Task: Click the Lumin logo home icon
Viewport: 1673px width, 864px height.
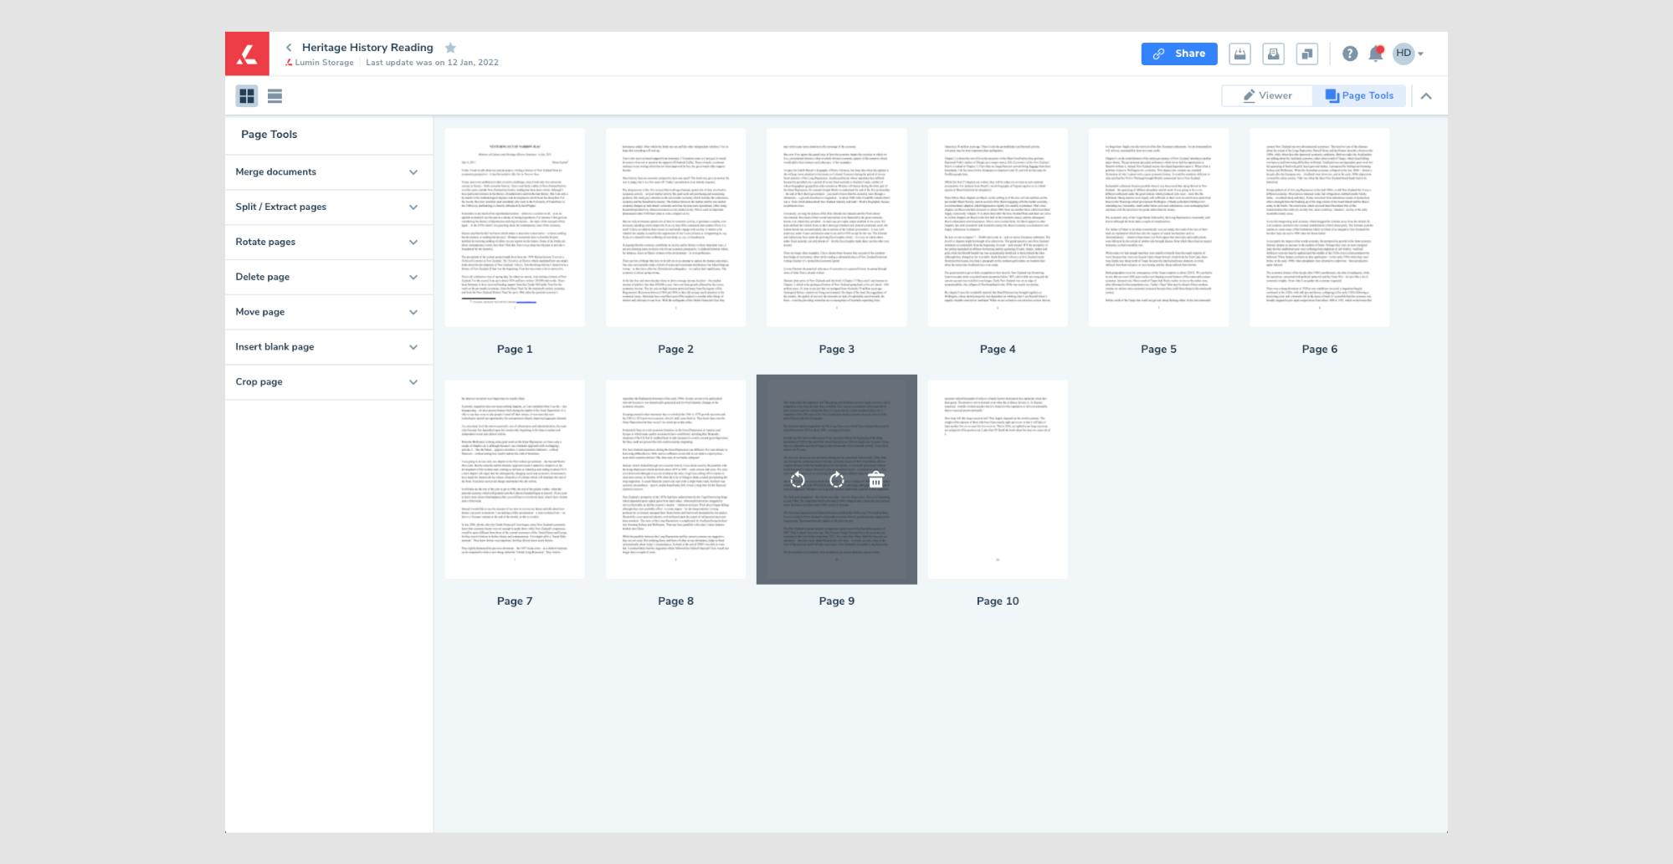Action: pos(247,54)
